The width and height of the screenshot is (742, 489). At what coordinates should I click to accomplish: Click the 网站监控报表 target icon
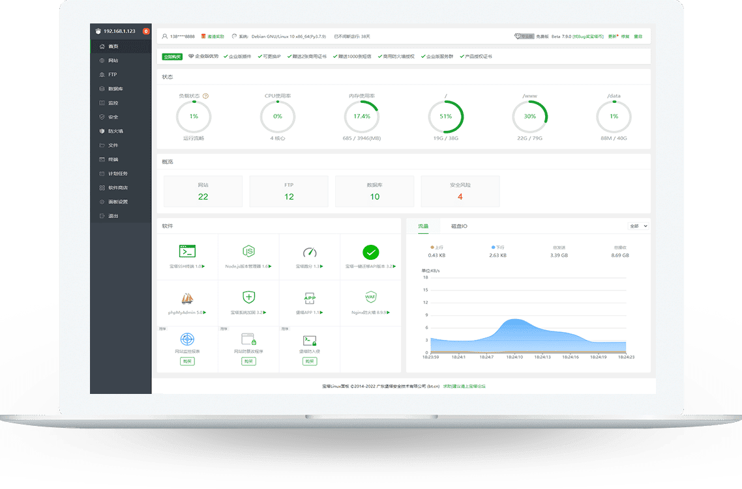pyautogui.click(x=188, y=339)
